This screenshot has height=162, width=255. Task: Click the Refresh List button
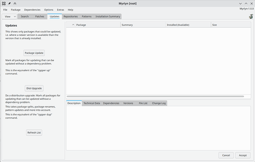click(x=34, y=132)
